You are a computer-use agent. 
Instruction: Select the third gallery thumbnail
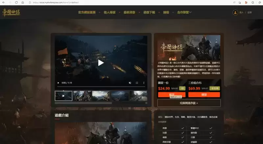(101, 96)
